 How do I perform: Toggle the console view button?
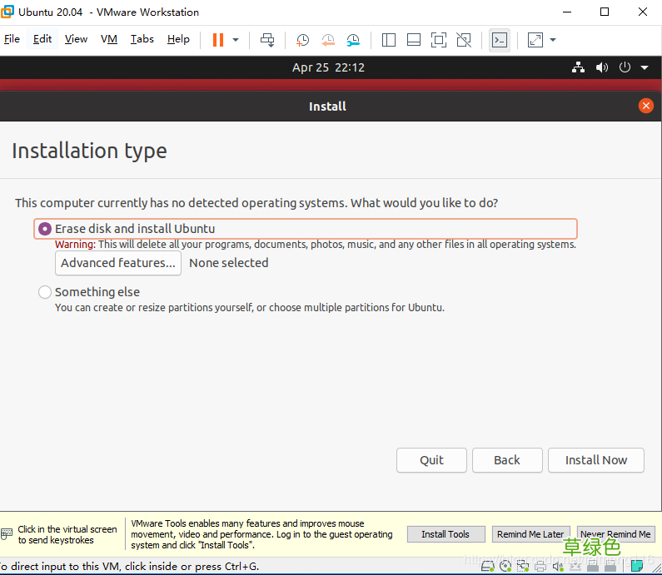point(500,40)
